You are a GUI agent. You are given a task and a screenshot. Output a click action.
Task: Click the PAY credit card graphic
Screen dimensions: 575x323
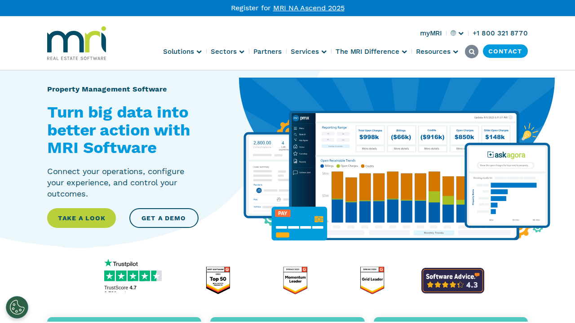coord(299,223)
